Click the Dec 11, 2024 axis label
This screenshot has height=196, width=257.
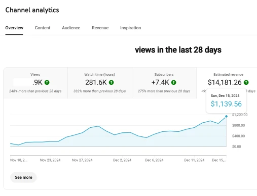pos(194,160)
